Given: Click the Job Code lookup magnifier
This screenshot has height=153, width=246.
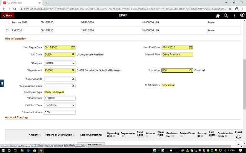Looking at the screenshot, I should (x=73, y=55).
